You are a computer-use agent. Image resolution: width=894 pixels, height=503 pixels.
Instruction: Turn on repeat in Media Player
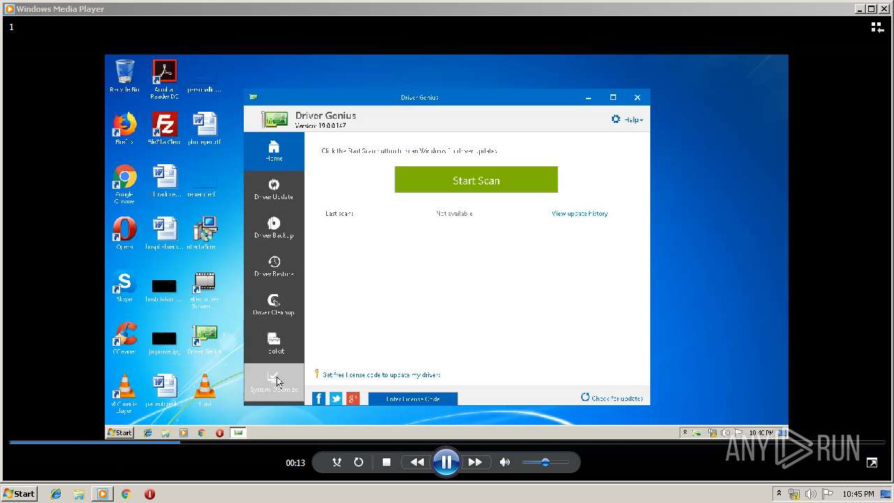pyautogui.click(x=358, y=462)
